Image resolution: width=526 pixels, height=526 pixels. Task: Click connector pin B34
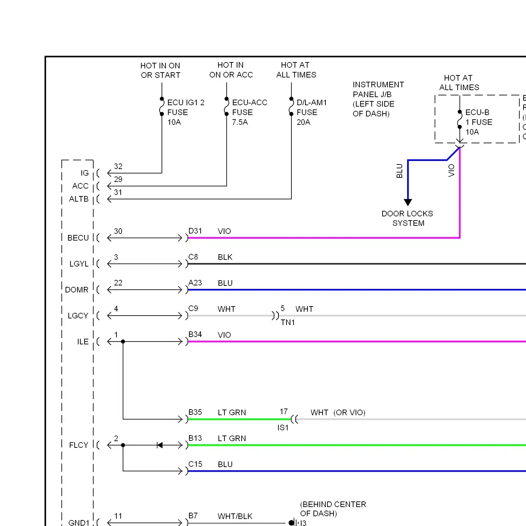tap(195, 334)
